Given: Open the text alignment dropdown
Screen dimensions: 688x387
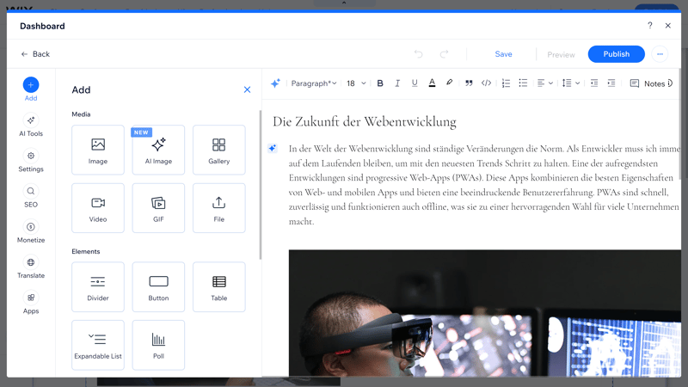Looking at the screenshot, I should [545, 83].
